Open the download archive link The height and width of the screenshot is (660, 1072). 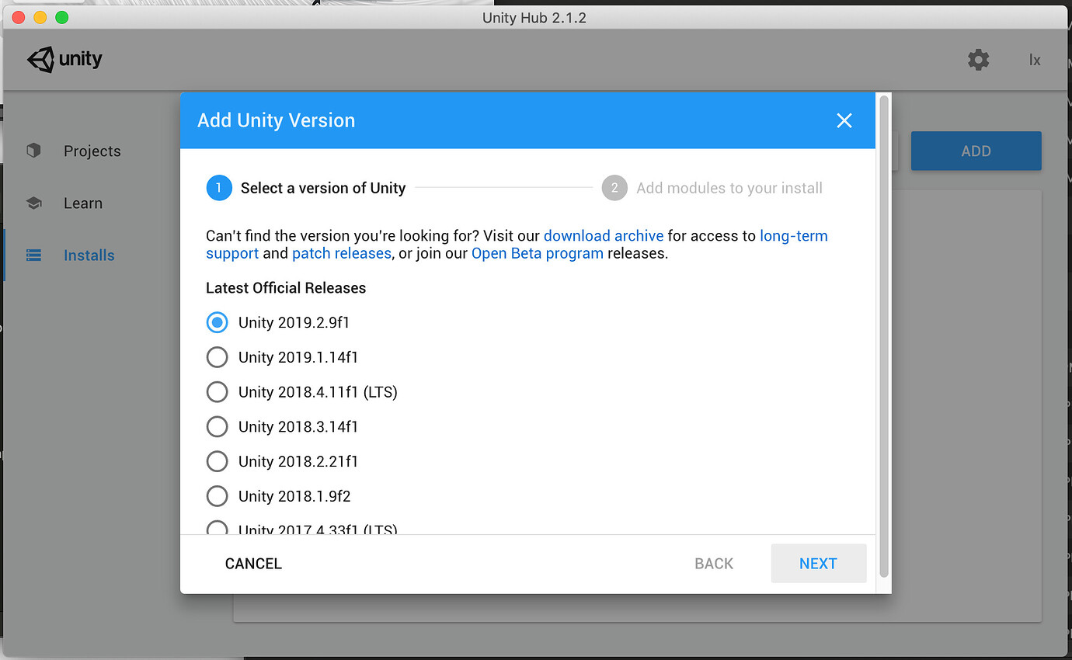pyautogui.click(x=604, y=235)
